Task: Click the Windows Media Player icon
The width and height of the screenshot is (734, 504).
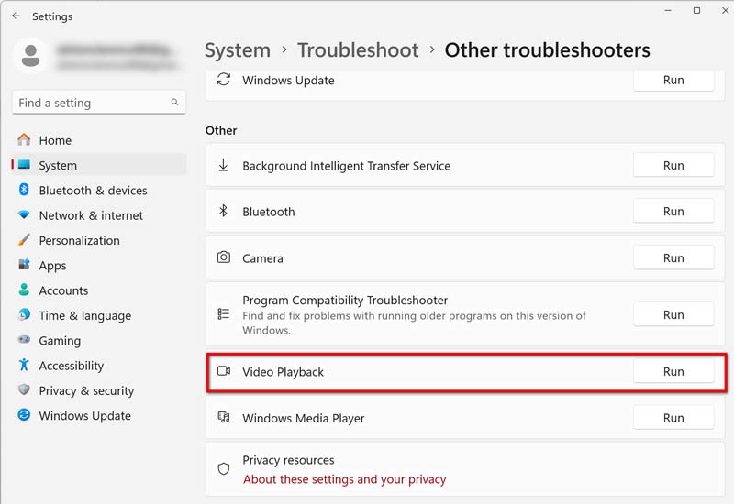Action: pos(224,417)
